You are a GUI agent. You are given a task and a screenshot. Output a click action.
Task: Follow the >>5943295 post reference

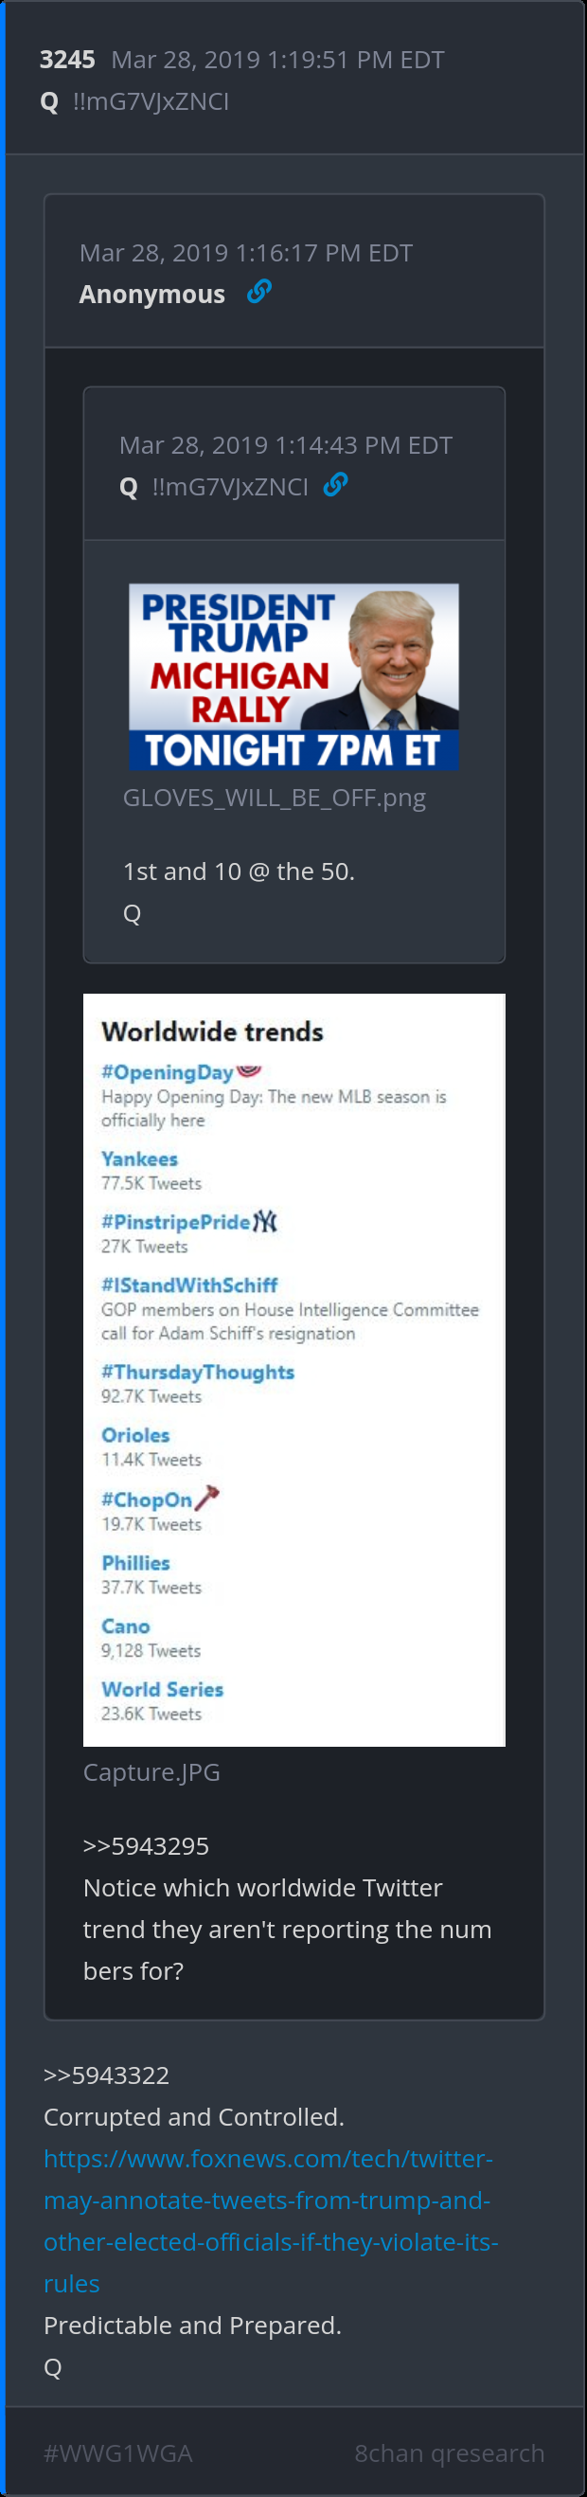click(146, 1845)
